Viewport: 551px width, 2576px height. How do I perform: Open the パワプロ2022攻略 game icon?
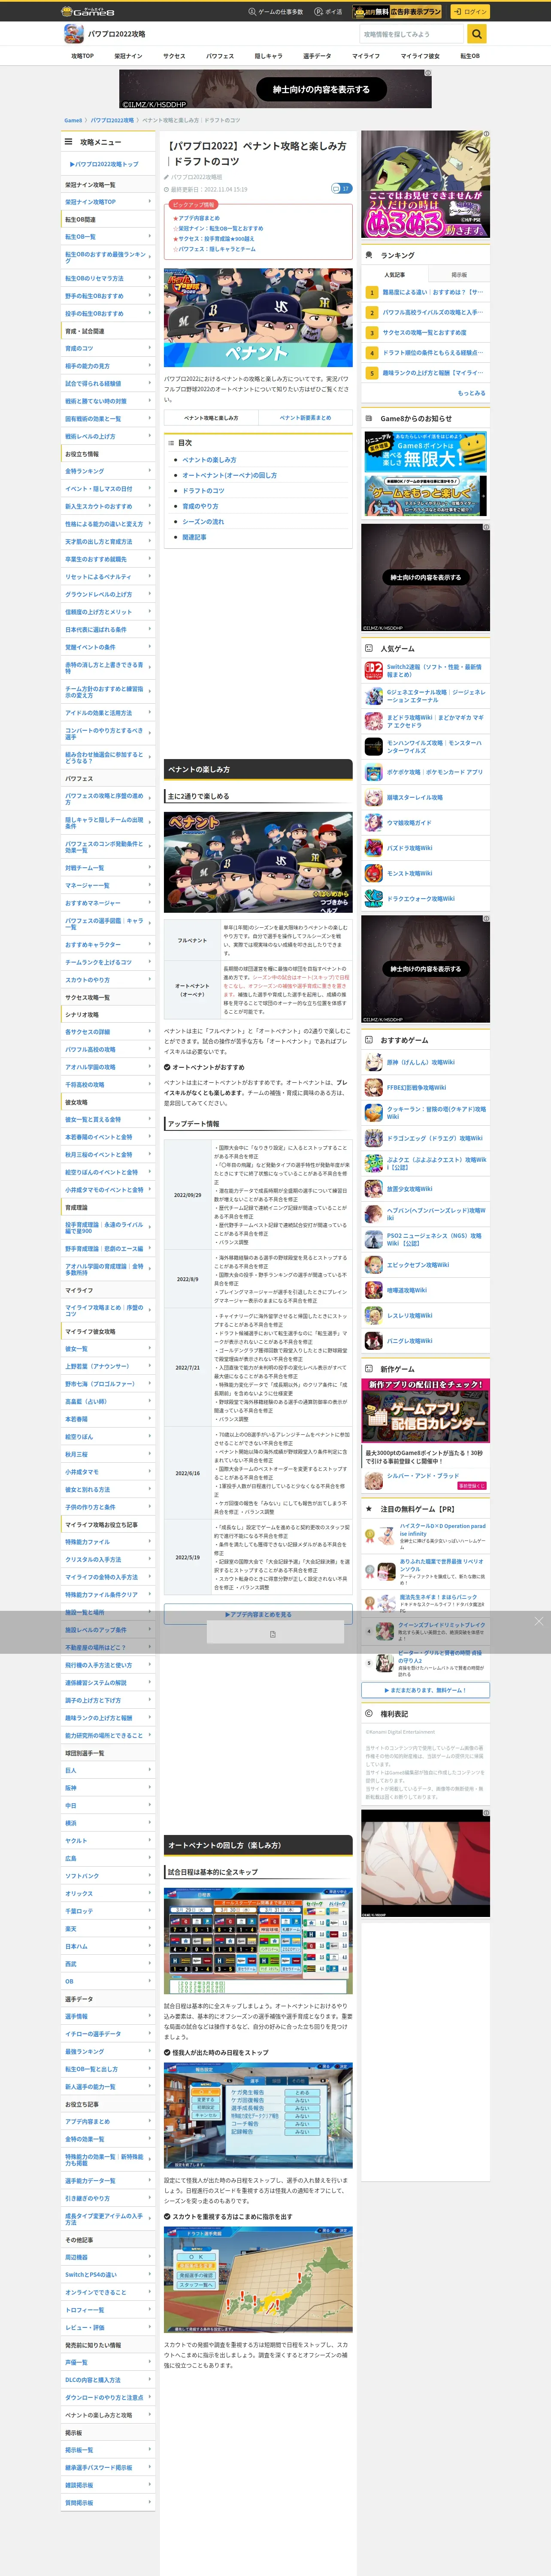click(73, 34)
